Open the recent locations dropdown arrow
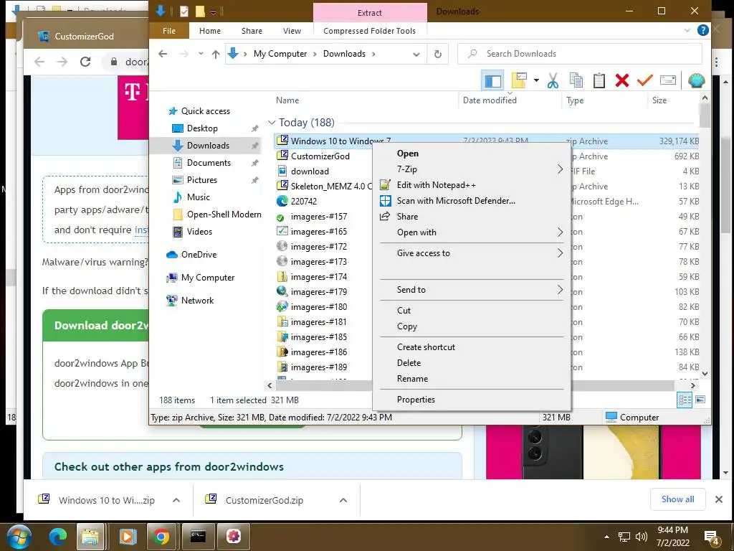 click(x=201, y=54)
